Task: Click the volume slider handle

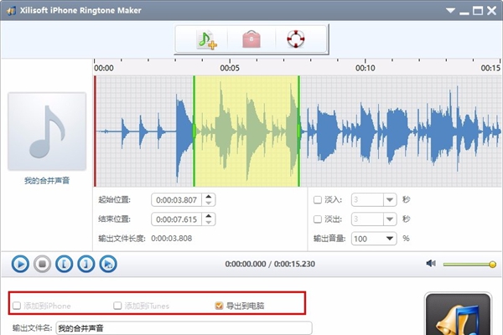Action: click(x=492, y=265)
